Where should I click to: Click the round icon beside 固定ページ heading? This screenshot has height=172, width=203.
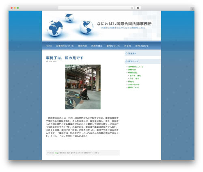click(x=127, y=61)
